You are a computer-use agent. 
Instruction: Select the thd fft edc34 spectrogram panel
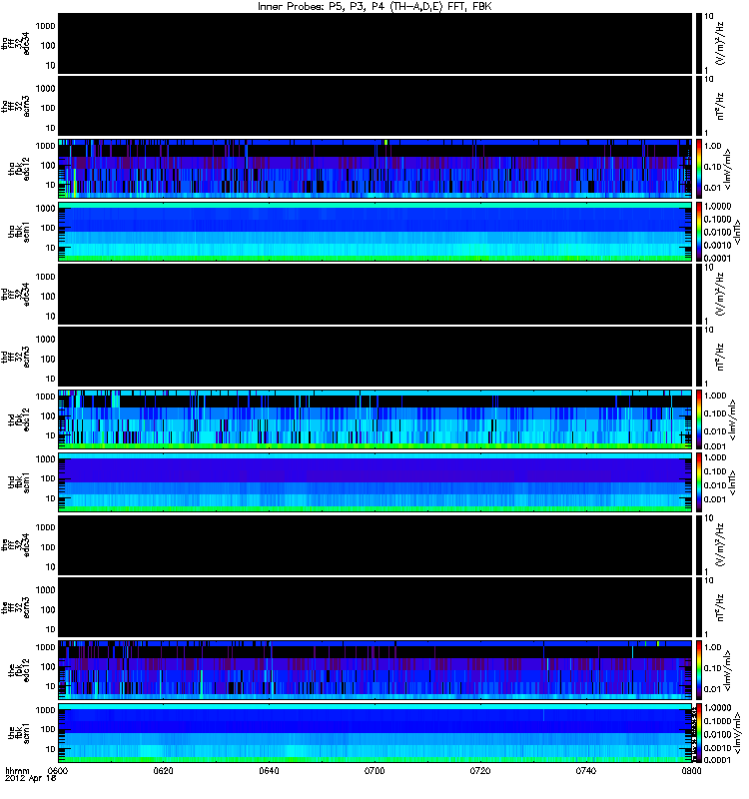tap(375, 294)
